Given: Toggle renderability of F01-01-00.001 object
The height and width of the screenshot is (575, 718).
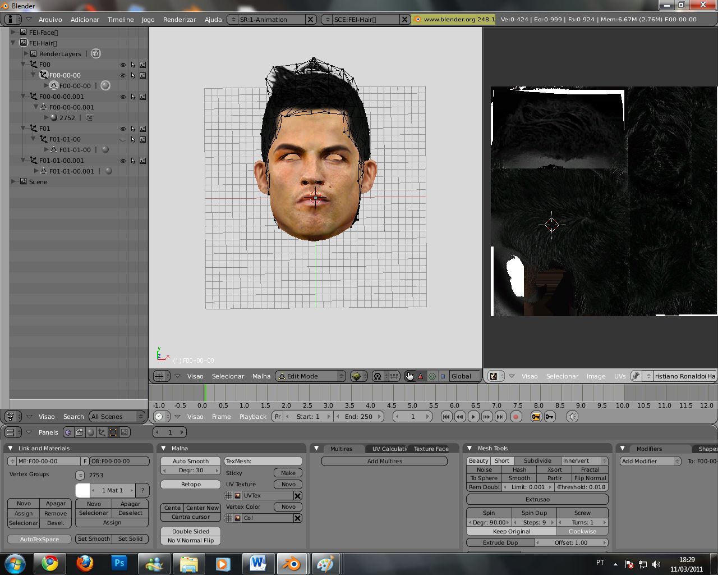Looking at the screenshot, I should point(143,161).
